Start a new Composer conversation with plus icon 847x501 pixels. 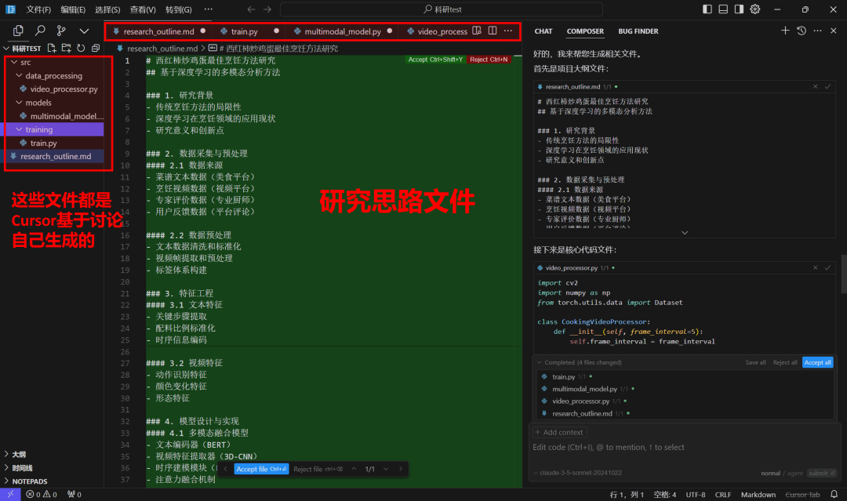click(x=785, y=31)
